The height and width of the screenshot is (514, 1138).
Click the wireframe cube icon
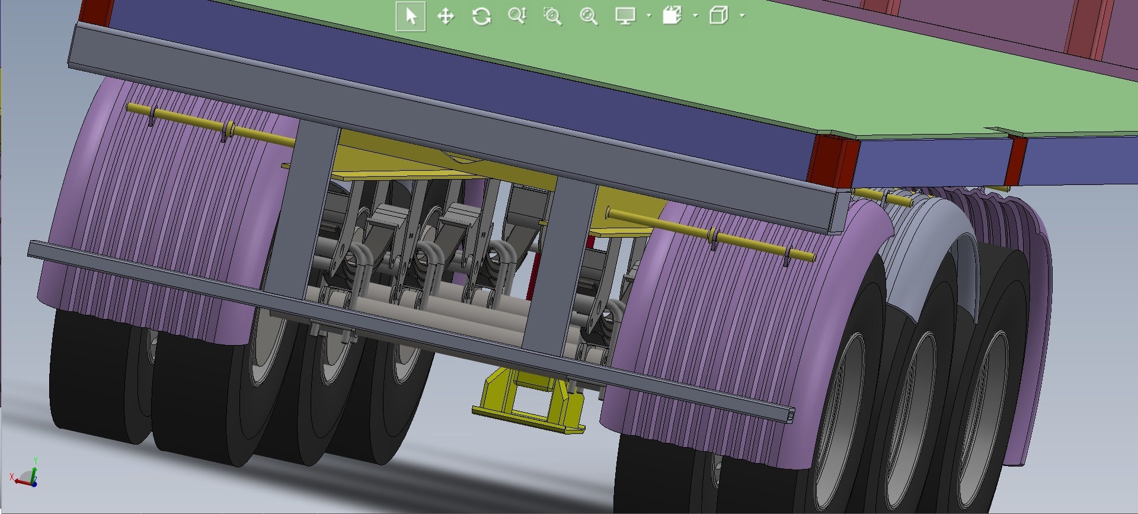719,16
